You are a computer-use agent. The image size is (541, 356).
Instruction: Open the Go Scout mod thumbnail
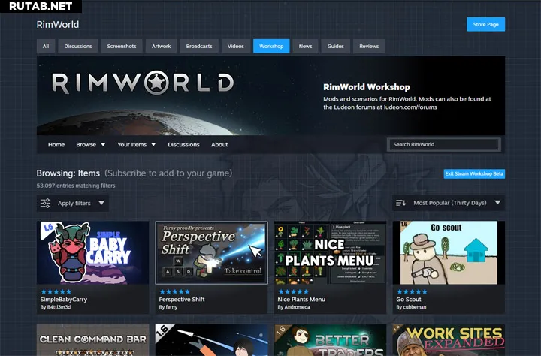(x=449, y=252)
